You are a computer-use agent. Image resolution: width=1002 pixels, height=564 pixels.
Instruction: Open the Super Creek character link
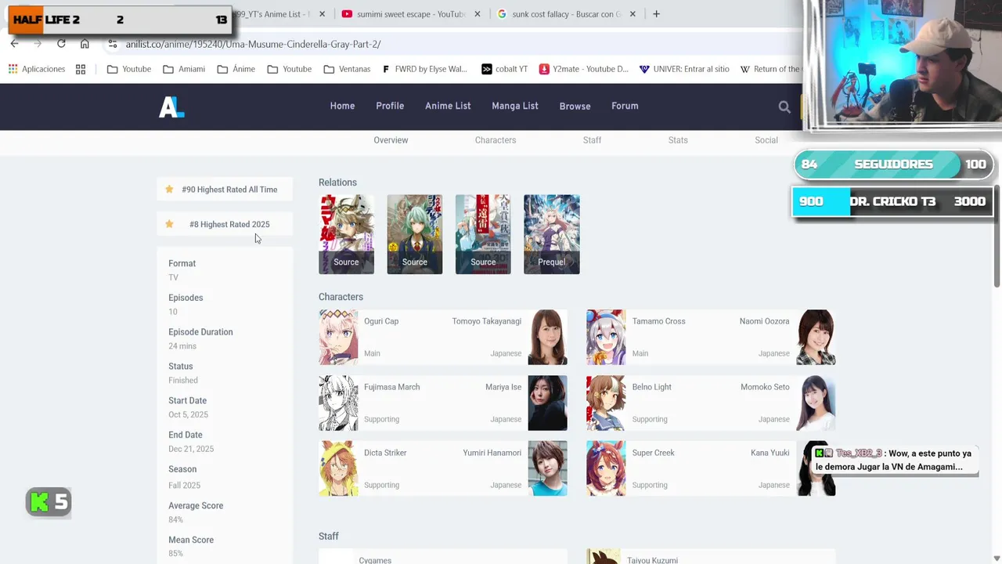[653, 453]
